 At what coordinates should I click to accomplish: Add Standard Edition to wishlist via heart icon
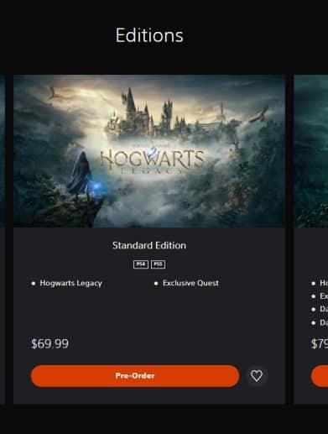tap(257, 376)
